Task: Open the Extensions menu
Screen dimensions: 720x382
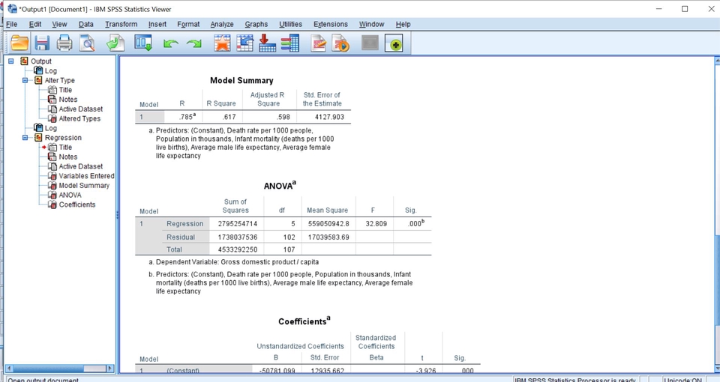Action: point(331,24)
